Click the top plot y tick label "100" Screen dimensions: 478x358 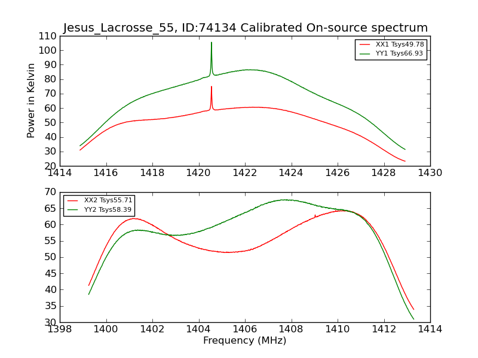pos(47,51)
